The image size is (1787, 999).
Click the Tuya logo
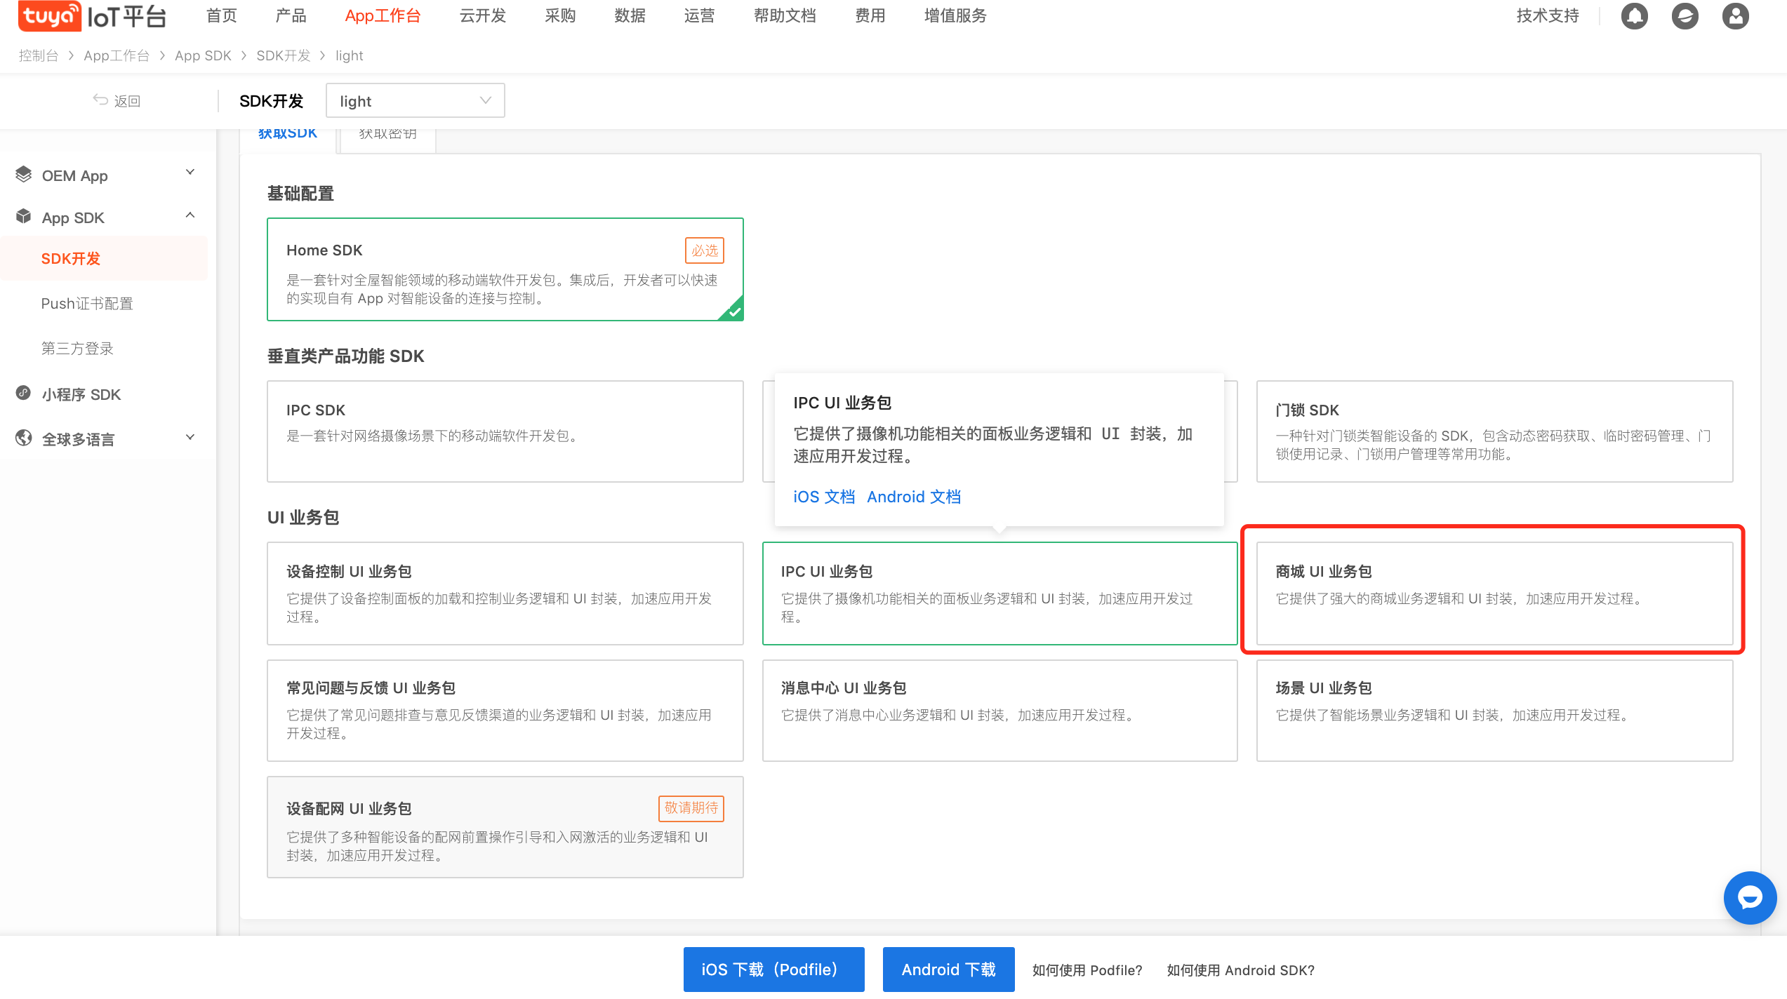point(49,15)
